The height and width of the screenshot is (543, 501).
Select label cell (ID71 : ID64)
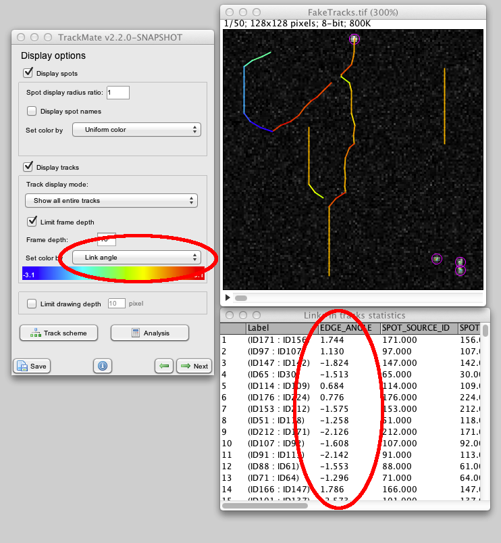[x=273, y=478]
